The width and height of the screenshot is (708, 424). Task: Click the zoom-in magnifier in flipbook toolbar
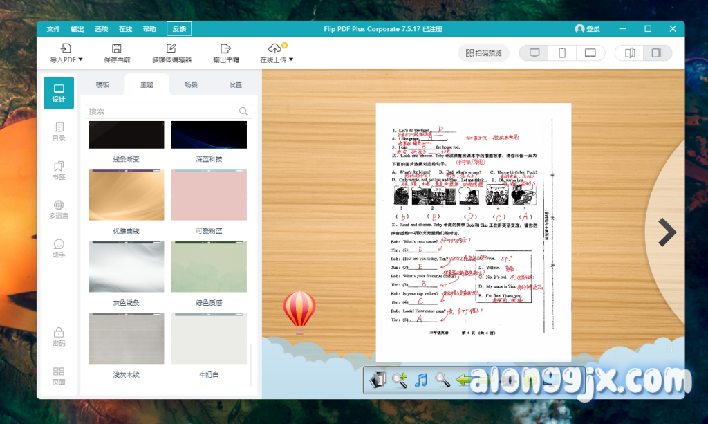click(400, 380)
